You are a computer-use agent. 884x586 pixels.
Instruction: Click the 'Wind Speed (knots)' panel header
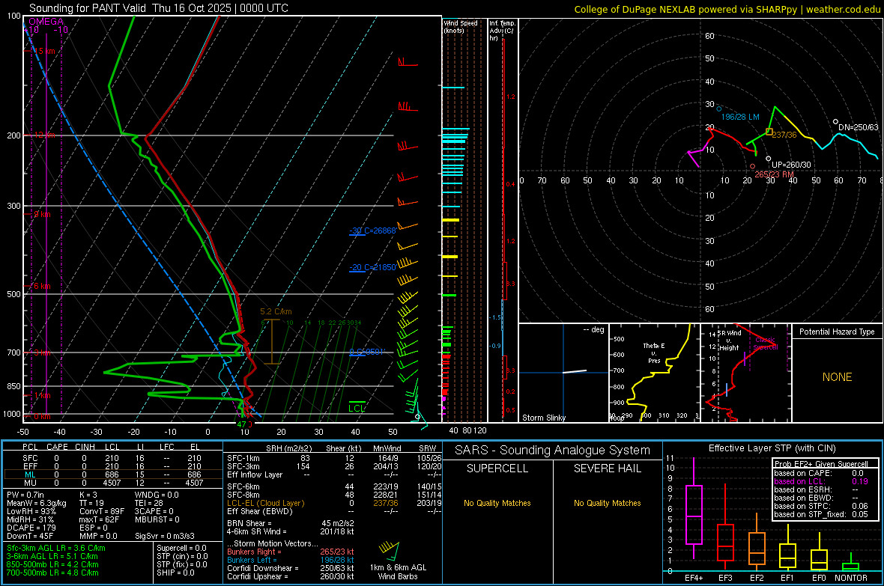(x=461, y=26)
